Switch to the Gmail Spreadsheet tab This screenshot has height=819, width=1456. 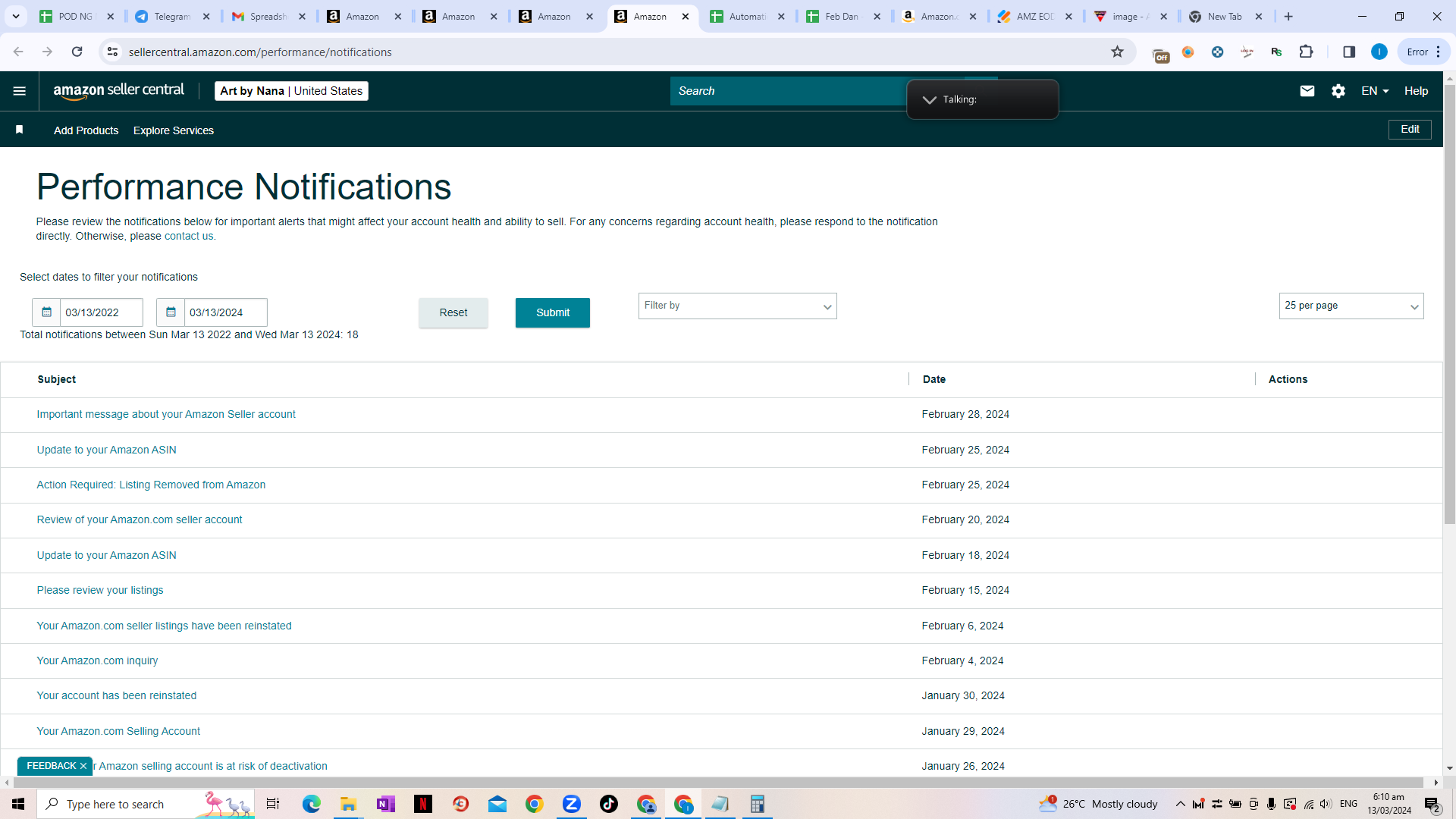pos(268,16)
